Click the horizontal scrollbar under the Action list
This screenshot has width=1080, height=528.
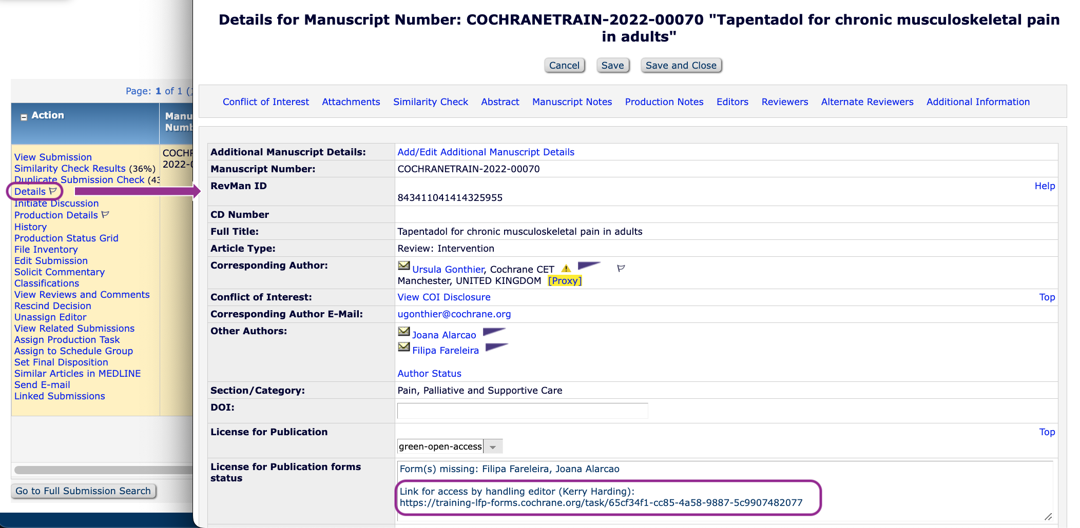coord(103,470)
